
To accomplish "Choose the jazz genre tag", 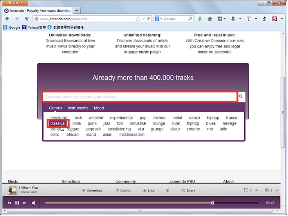I will (107, 123).
